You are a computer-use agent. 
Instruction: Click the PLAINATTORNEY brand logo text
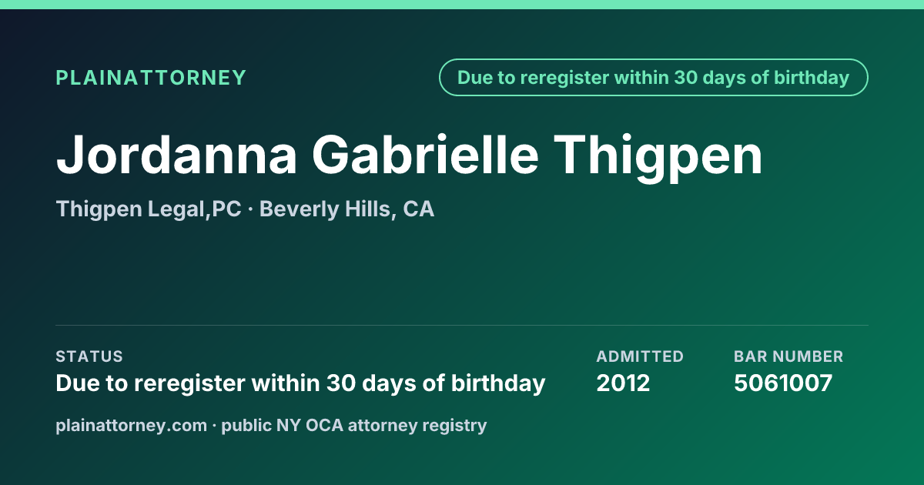151,78
